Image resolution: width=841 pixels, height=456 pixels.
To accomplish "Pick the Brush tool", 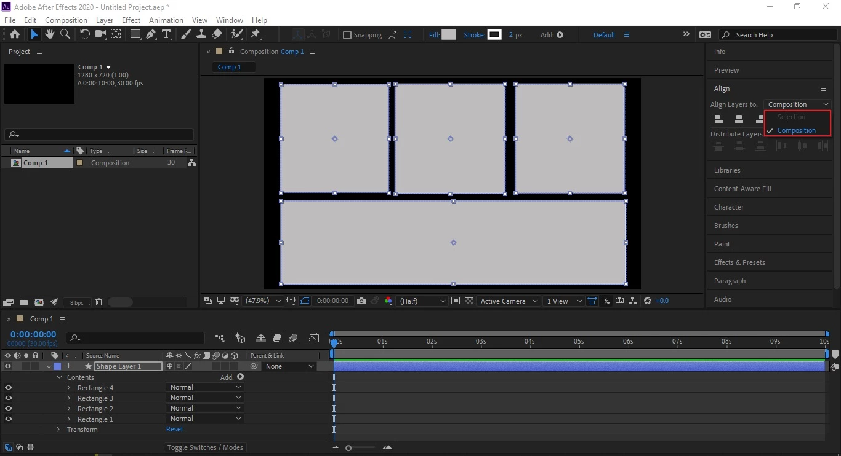I will point(186,34).
